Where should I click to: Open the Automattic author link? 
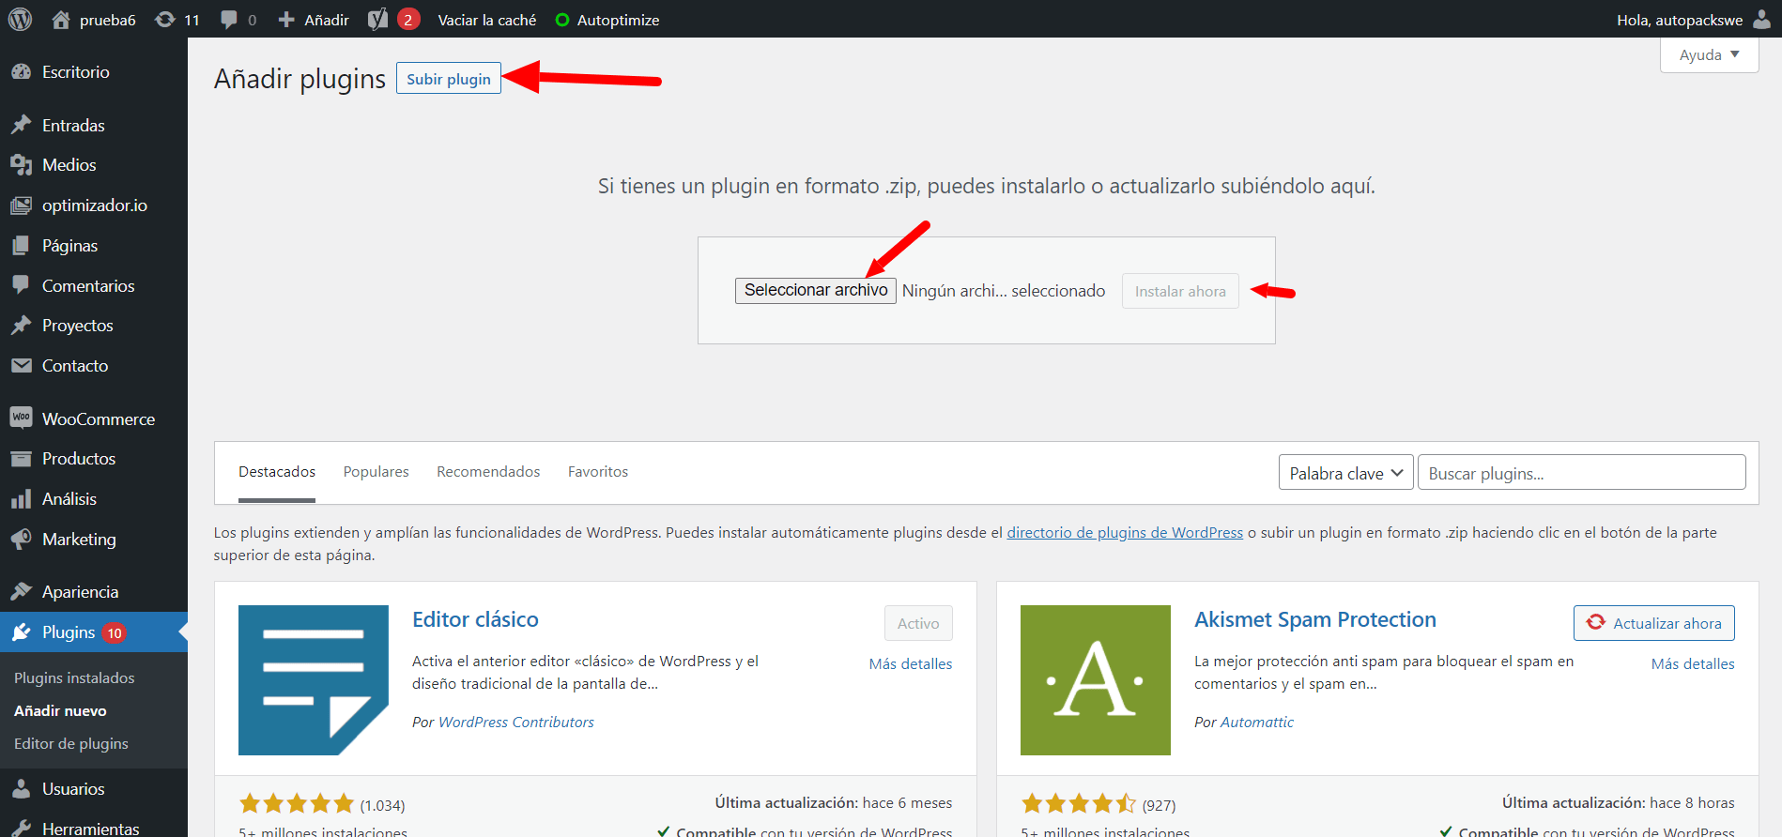click(1256, 722)
